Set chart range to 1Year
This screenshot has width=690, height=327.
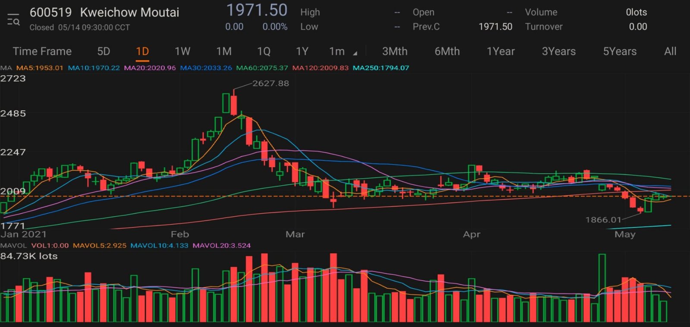(x=501, y=51)
